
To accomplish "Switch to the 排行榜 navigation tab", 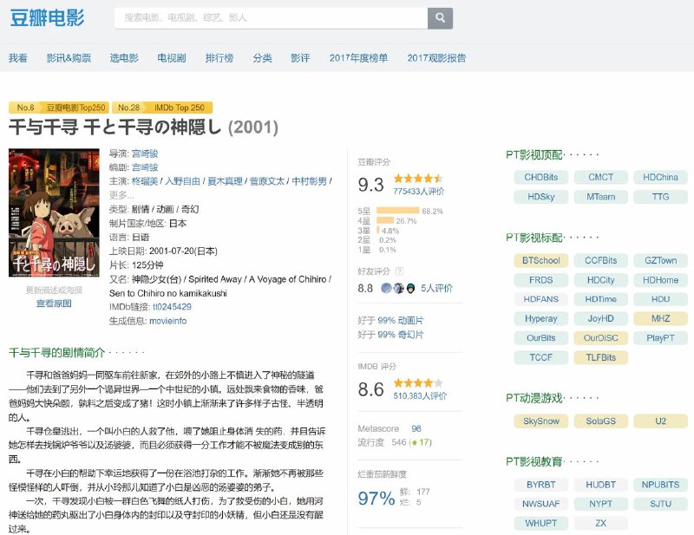I will (219, 58).
